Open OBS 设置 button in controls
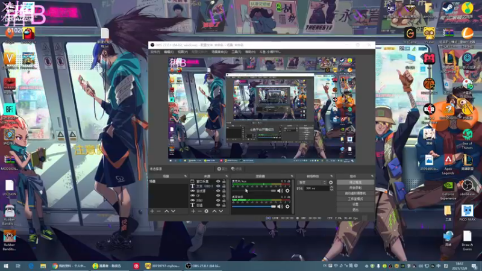482x271 pixels. pos(355,204)
